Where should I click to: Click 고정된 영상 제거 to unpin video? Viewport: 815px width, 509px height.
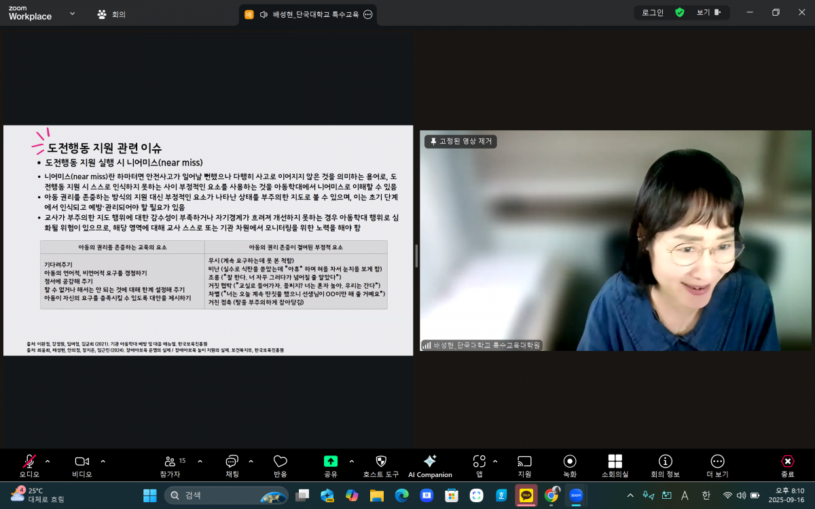point(461,141)
